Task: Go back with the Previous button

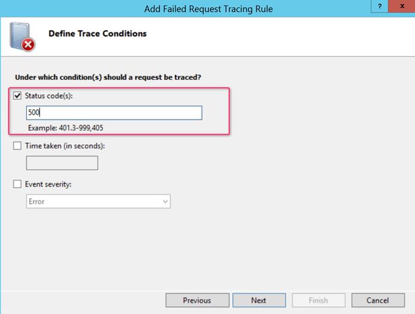Action: click(x=197, y=300)
